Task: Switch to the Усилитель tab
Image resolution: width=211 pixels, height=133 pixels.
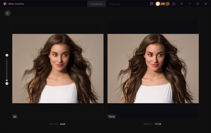Action: [x=97, y=4]
